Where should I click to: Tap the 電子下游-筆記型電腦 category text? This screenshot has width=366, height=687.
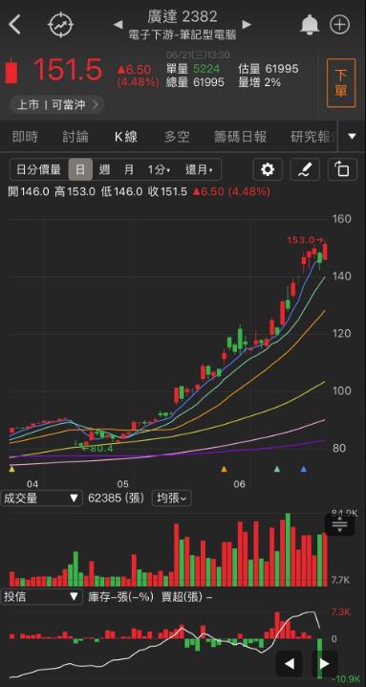(183, 34)
